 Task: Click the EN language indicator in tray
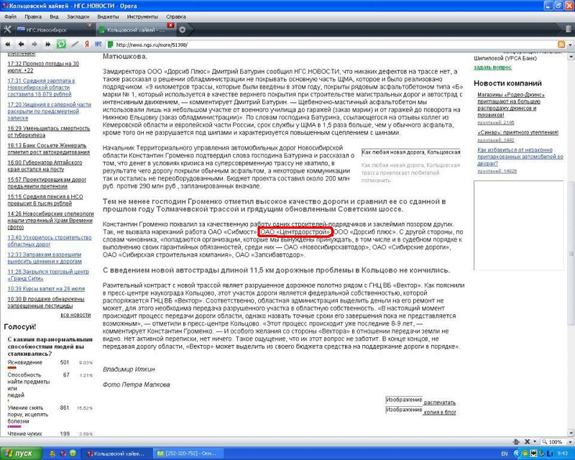[x=505, y=454]
